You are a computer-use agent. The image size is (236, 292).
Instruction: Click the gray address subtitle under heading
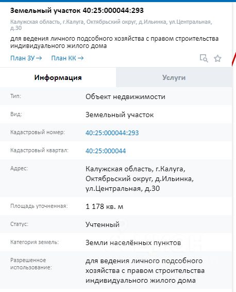click(x=111, y=25)
